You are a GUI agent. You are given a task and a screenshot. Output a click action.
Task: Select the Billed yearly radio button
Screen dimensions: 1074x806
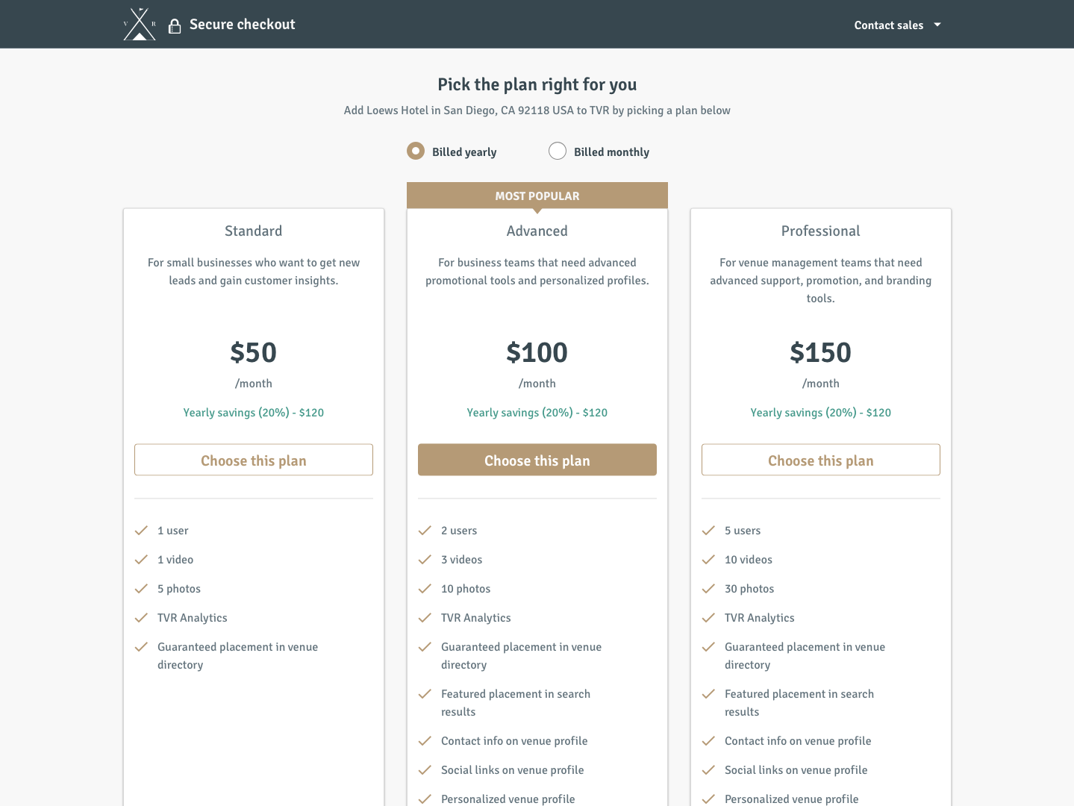coord(416,151)
